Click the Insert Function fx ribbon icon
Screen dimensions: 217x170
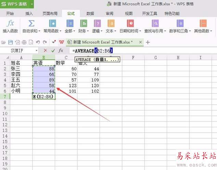click(10, 23)
